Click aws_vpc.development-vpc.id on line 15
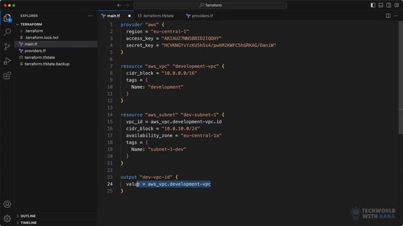This screenshot has height=226, width=403. click(x=186, y=121)
